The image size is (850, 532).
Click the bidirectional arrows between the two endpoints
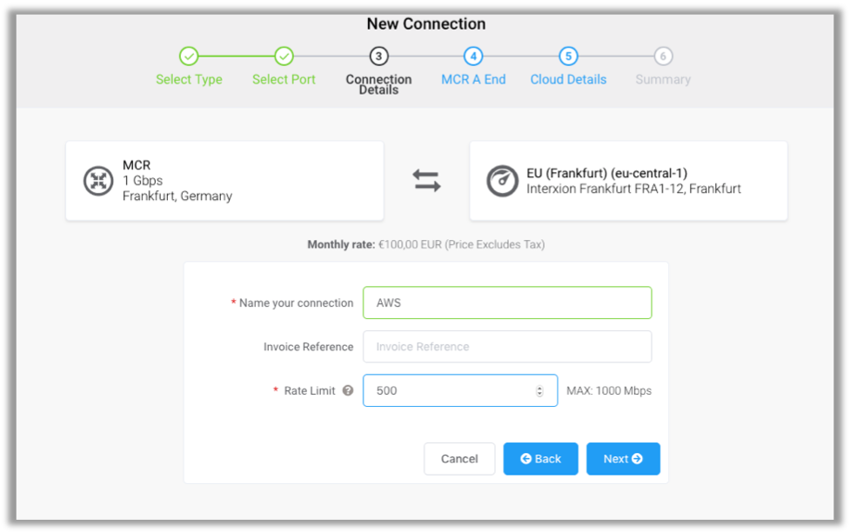point(426,180)
